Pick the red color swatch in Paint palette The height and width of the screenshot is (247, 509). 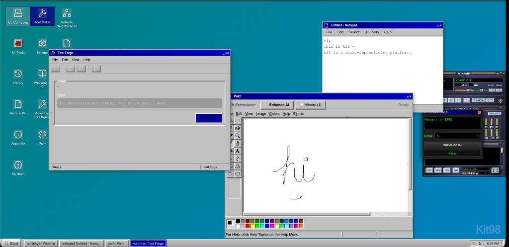point(248,226)
